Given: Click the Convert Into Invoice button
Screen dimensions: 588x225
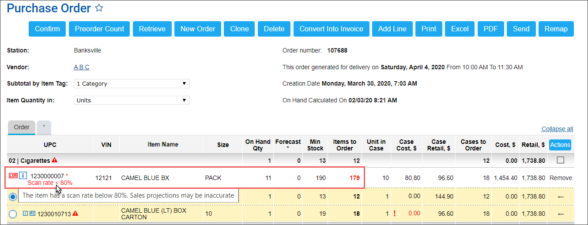Looking at the screenshot, I should (x=331, y=29).
